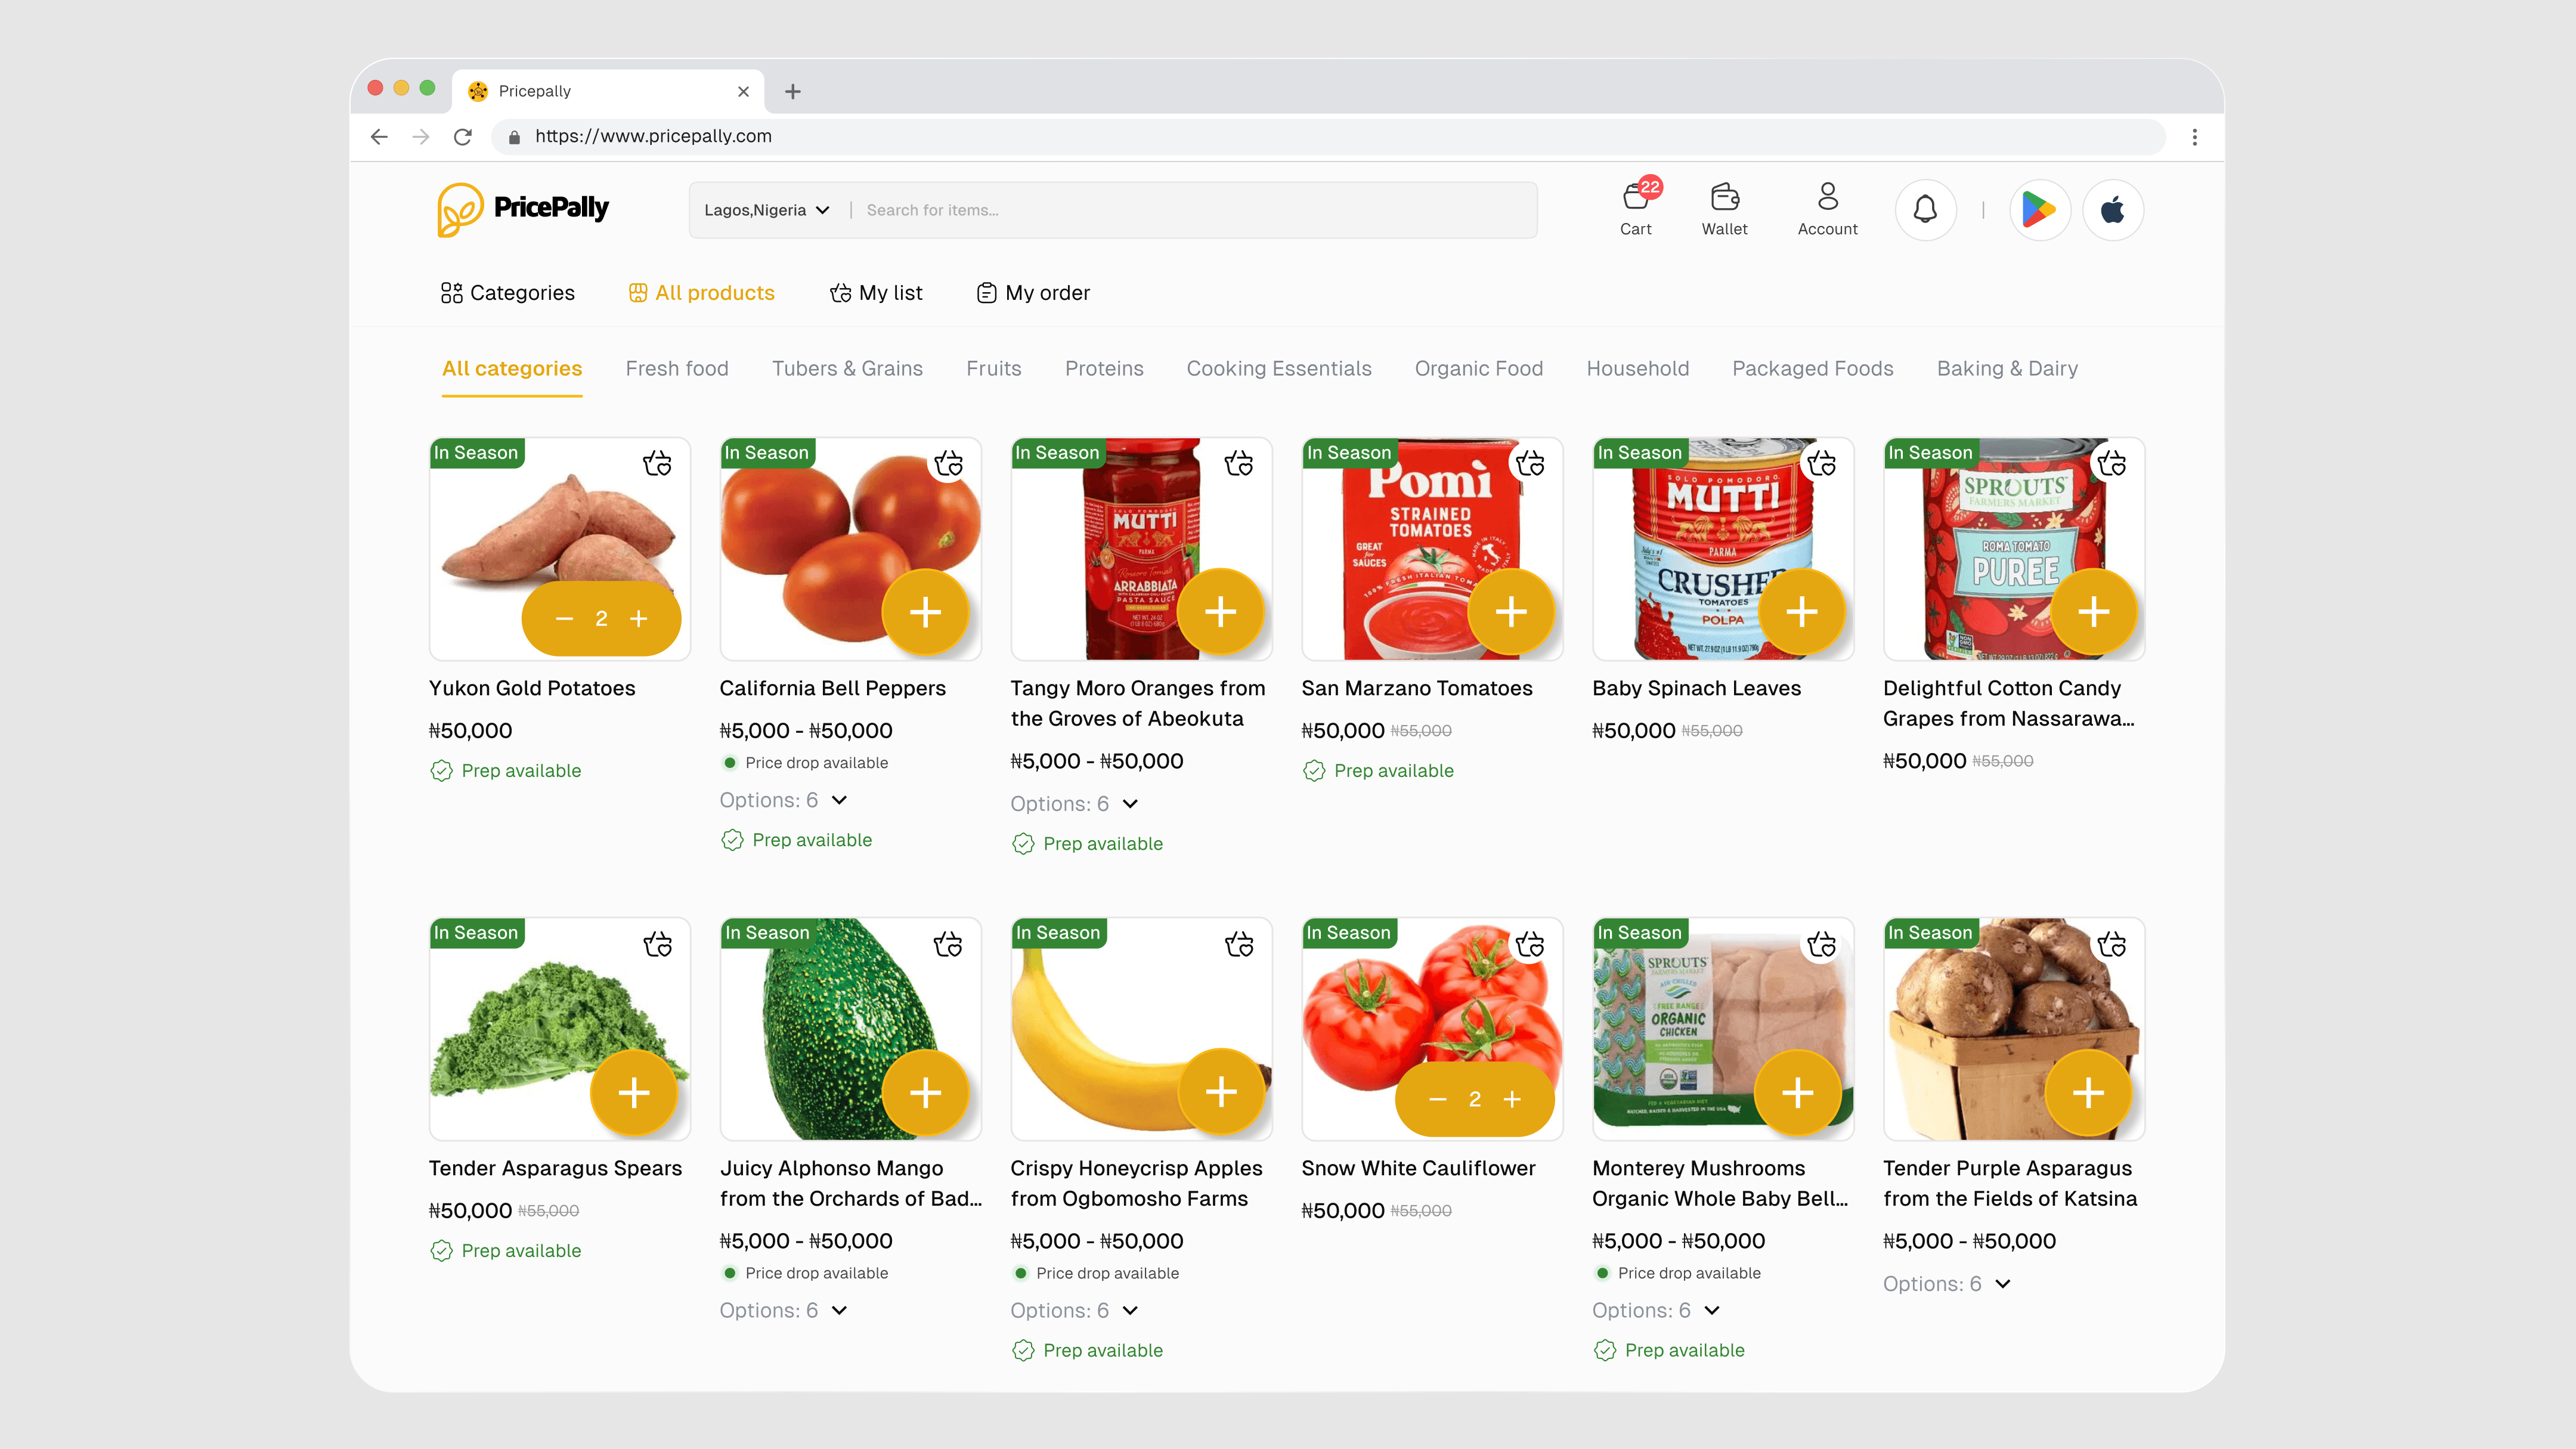Screen dimensions: 2576x1449
Task: Click the notification bell icon
Action: coord(1925,210)
